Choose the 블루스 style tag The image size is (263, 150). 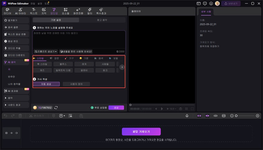tap(63, 64)
